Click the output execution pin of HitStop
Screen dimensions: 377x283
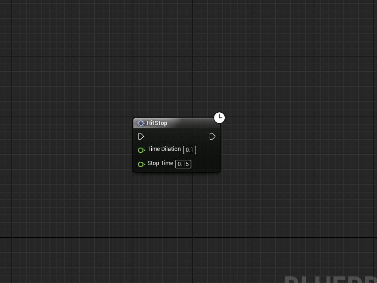click(x=213, y=136)
